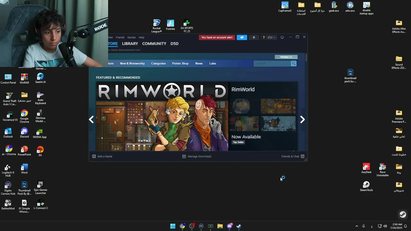Open the Wishlist (1) button

tap(286, 57)
